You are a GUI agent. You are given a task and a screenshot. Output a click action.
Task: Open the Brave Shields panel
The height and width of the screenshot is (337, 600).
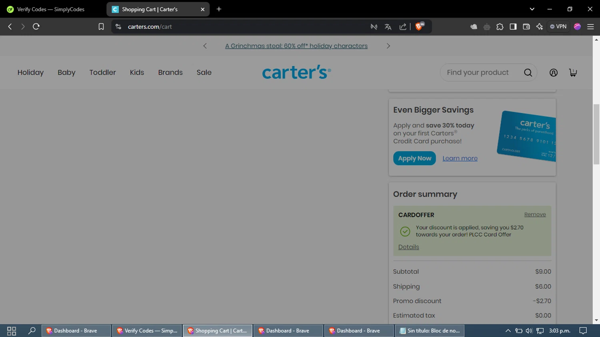[x=419, y=26]
